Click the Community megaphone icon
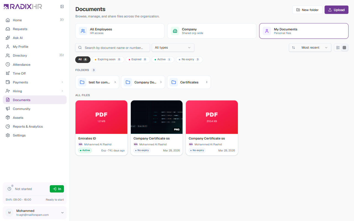The image size is (354, 221). point(8,109)
